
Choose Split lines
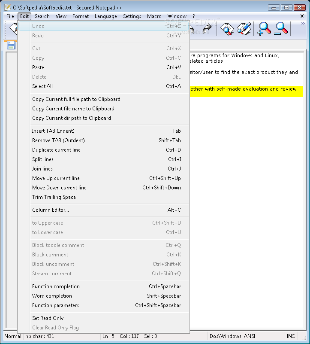click(x=103, y=159)
